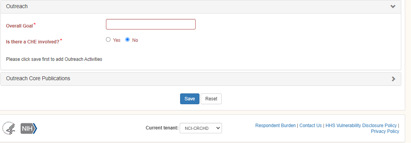411x143 pixels.
Task: Click the HHS eagle logo in the footer
Action: click(x=9, y=128)
